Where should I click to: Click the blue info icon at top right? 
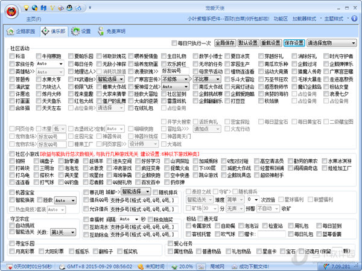(x=354, y=19)
